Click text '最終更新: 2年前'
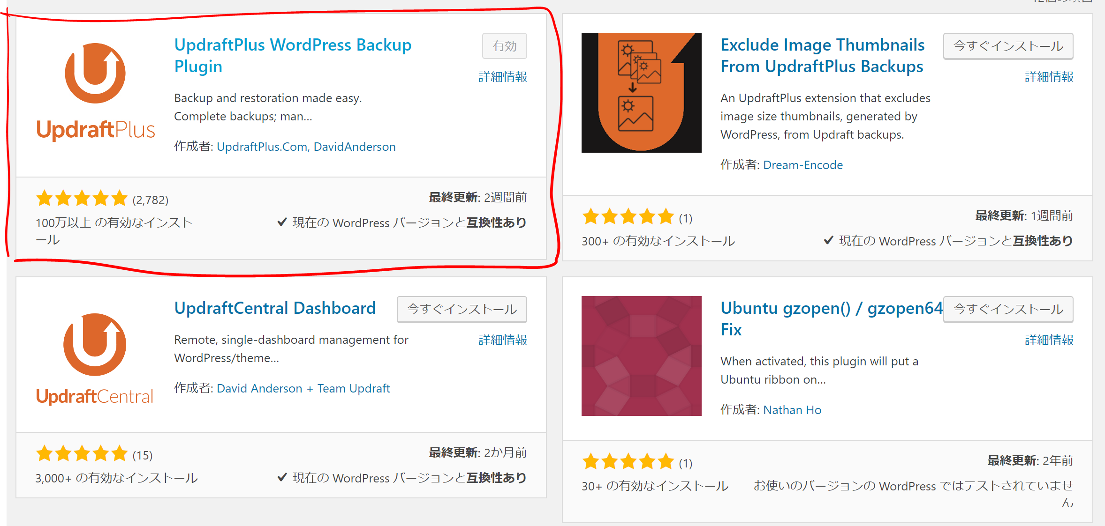Image resolution: width=1105 pixels, height=526 pixels. pos(1030,461)
